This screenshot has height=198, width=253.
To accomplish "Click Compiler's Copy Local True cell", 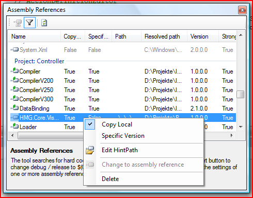I will 70,71.
